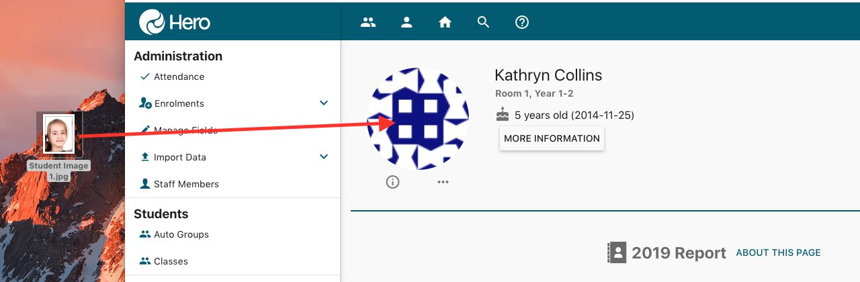Screen dimensions: 860x282
Task: Click the person profile icon in top bar
Action: point(406,22)
